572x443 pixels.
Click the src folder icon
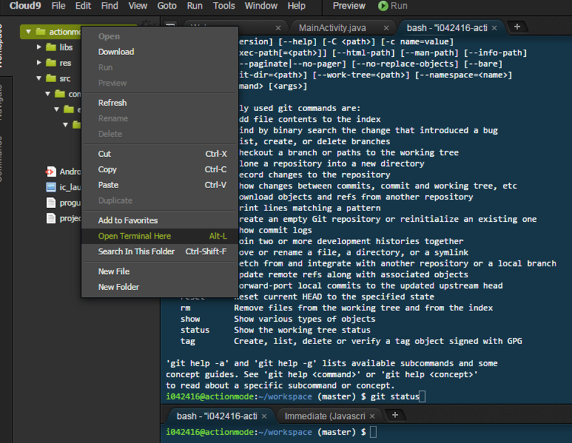[x=51, y=78]
